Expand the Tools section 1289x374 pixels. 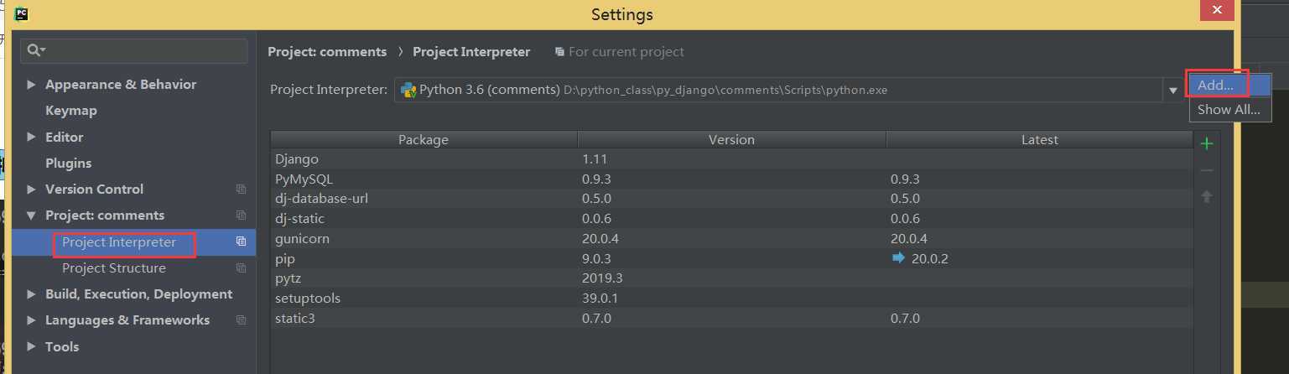(x=32, y=346)
